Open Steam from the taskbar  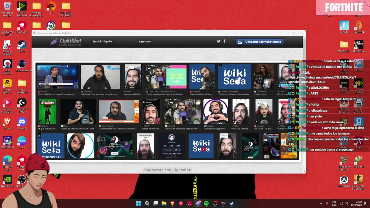coord(232,203)
